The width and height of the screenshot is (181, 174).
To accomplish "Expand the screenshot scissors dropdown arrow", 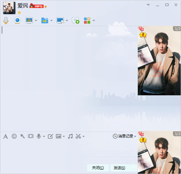I will pyautogui.click(x=84, y=136).
